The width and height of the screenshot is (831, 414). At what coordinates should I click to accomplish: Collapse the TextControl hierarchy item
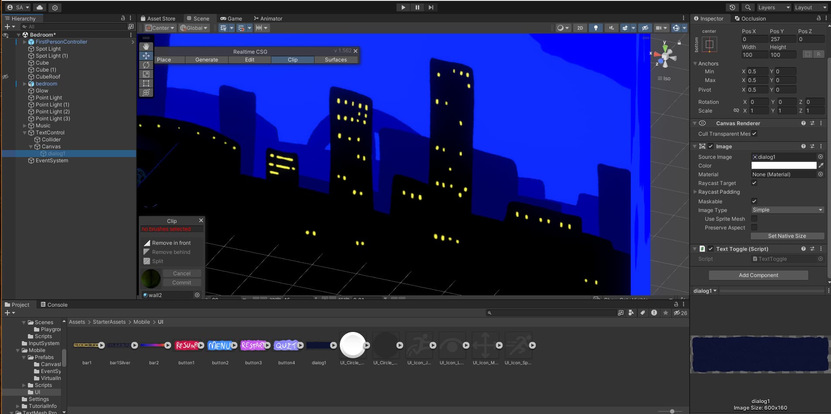point(25,133)
